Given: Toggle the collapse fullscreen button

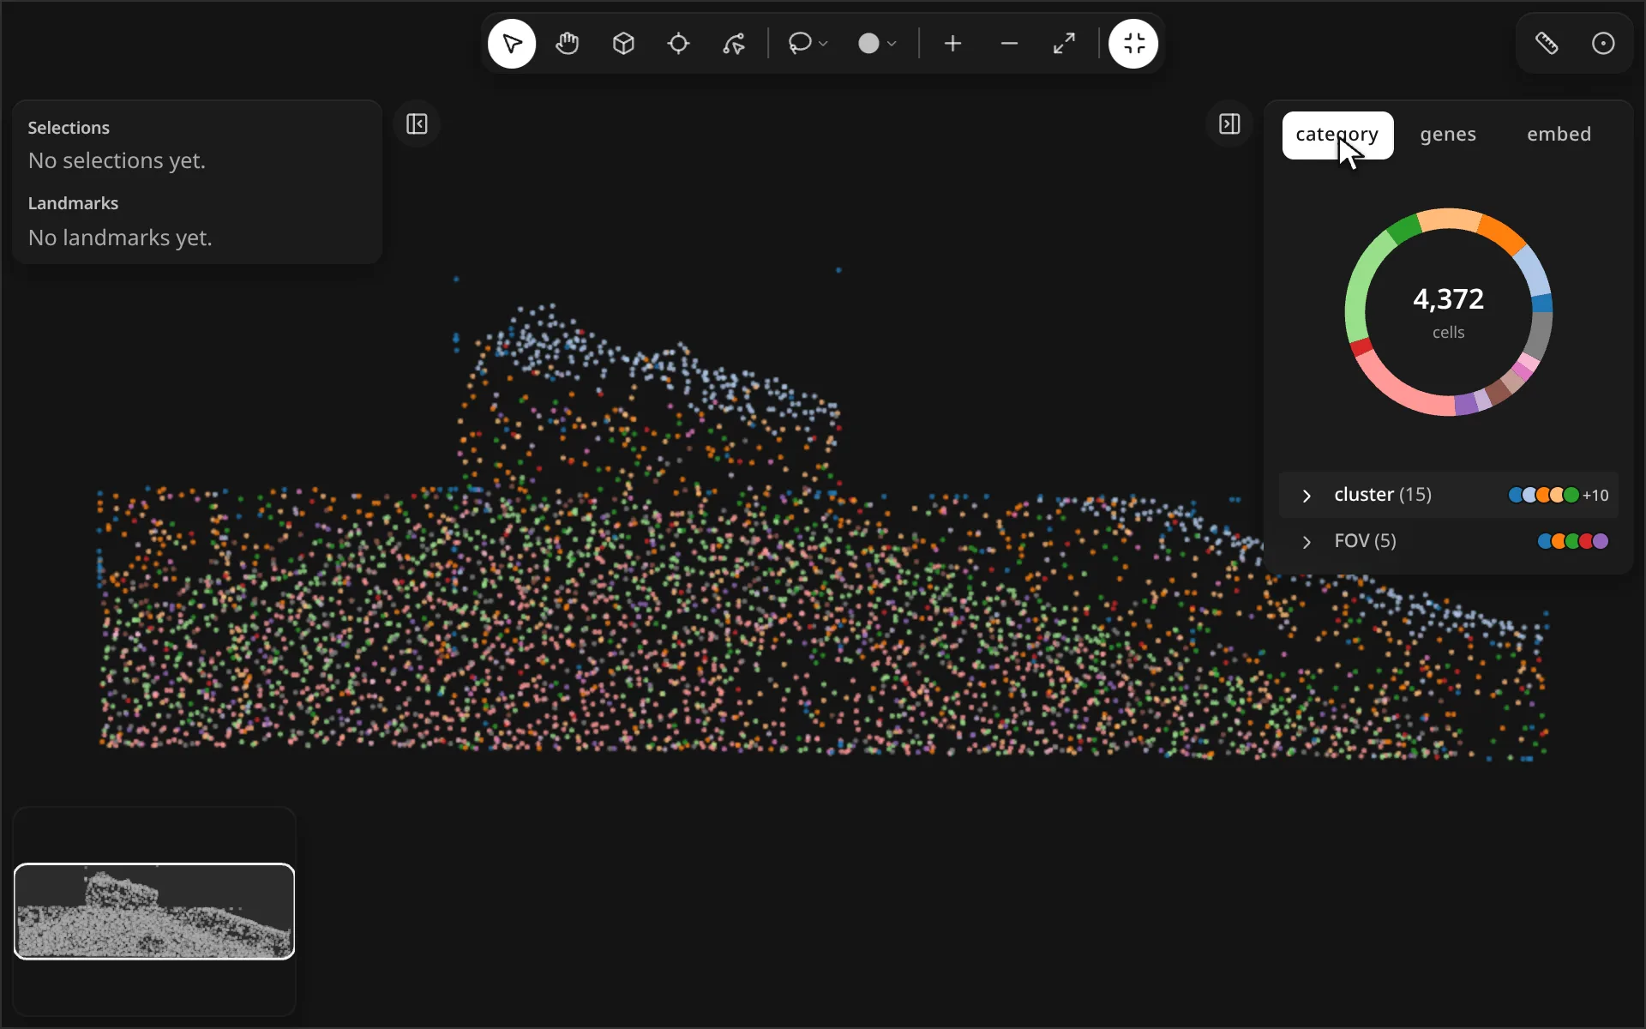Looking at the screenshot, I should [1133, 44].
